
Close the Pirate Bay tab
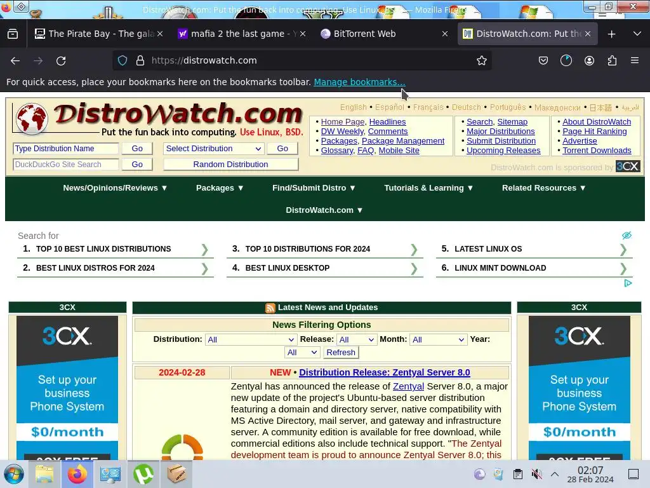pyautogui.click(x=160, y=34)
